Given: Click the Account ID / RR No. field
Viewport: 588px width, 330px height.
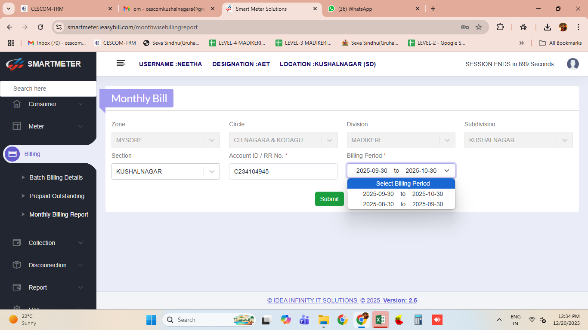Looking at the screenshot, I should coord(283,171).
